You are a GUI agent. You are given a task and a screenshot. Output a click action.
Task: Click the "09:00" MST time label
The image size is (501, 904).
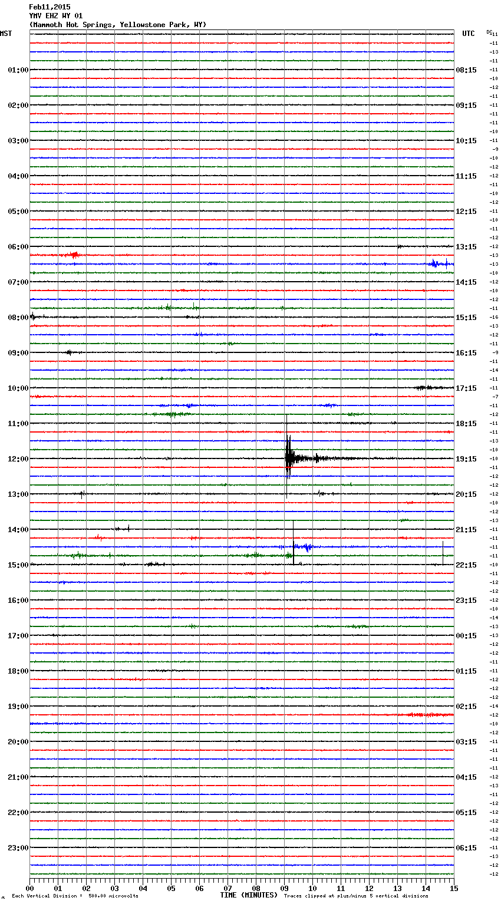[18, 353]
